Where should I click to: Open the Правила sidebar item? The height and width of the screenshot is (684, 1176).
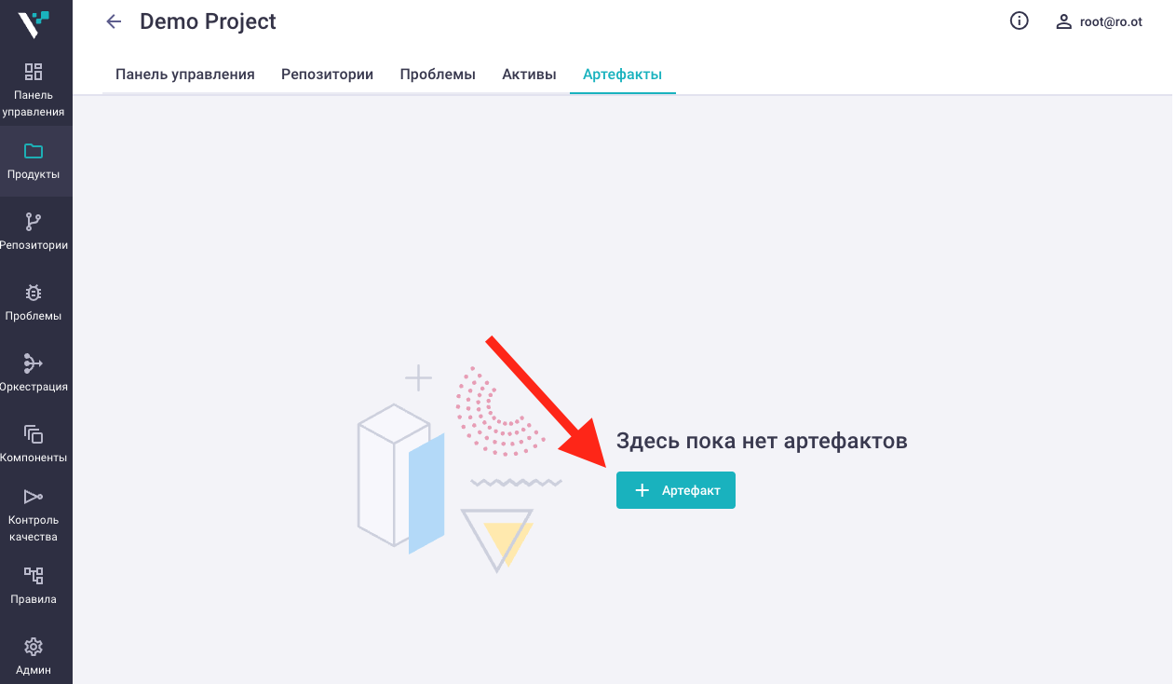[34, 585]
